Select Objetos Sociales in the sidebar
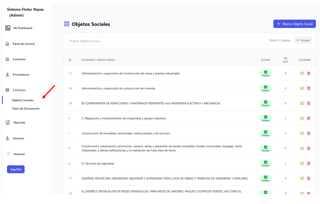This screenshot has width=320, height=204. coord(23,100)
